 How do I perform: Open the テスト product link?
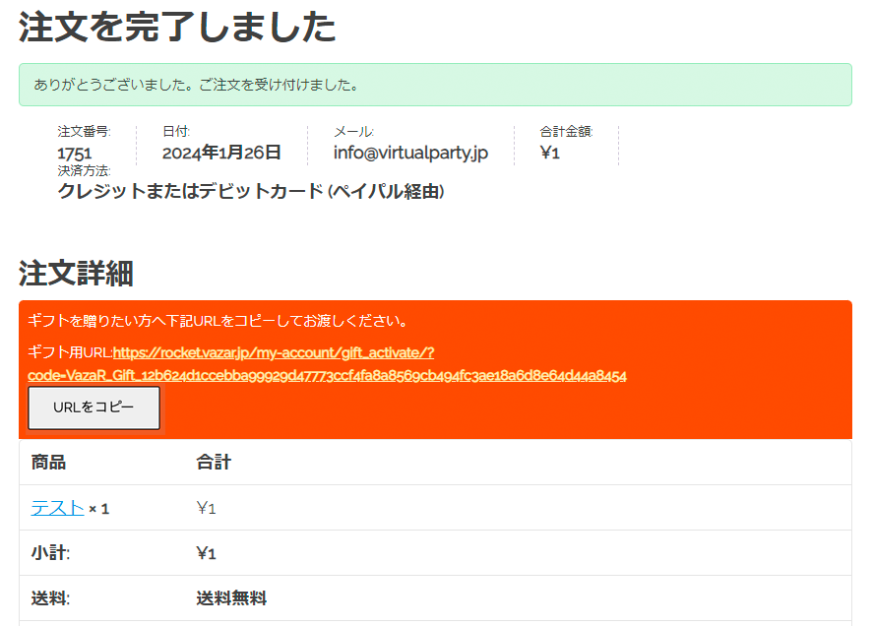pos(57,508)
